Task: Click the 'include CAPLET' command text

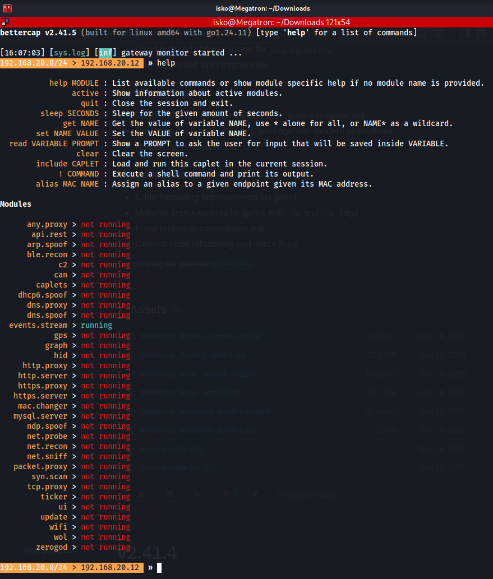Action: point(67,164)
